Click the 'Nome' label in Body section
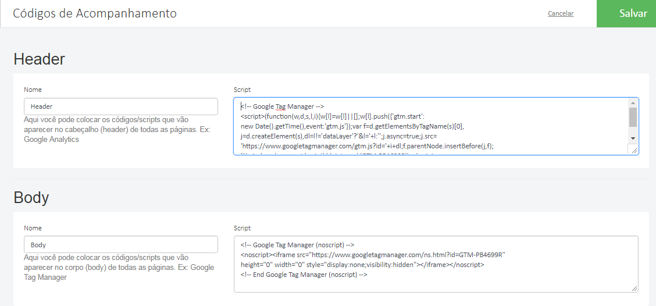Viewport: 656px width, 306px height. point(33,228)
